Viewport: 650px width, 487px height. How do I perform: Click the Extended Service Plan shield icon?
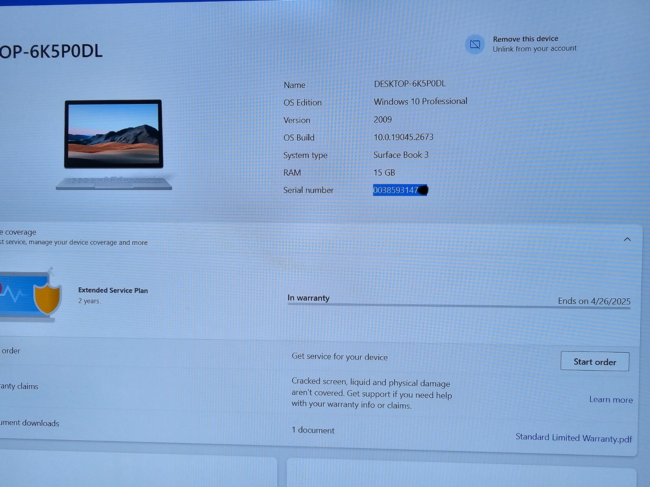click(47, 299)
